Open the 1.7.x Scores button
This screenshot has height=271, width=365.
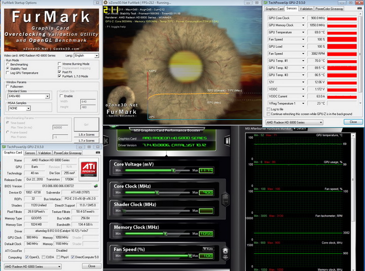(x=86, y=140)
